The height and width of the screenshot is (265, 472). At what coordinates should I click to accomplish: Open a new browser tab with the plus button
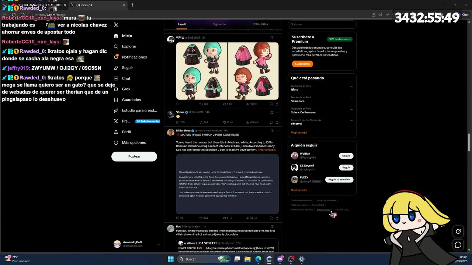point(132,5)
